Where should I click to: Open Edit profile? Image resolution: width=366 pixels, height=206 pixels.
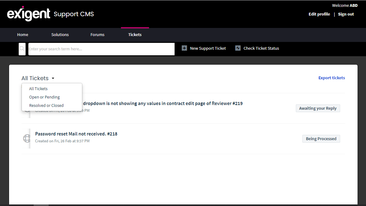pyautogui.click(x=319, y=14)
